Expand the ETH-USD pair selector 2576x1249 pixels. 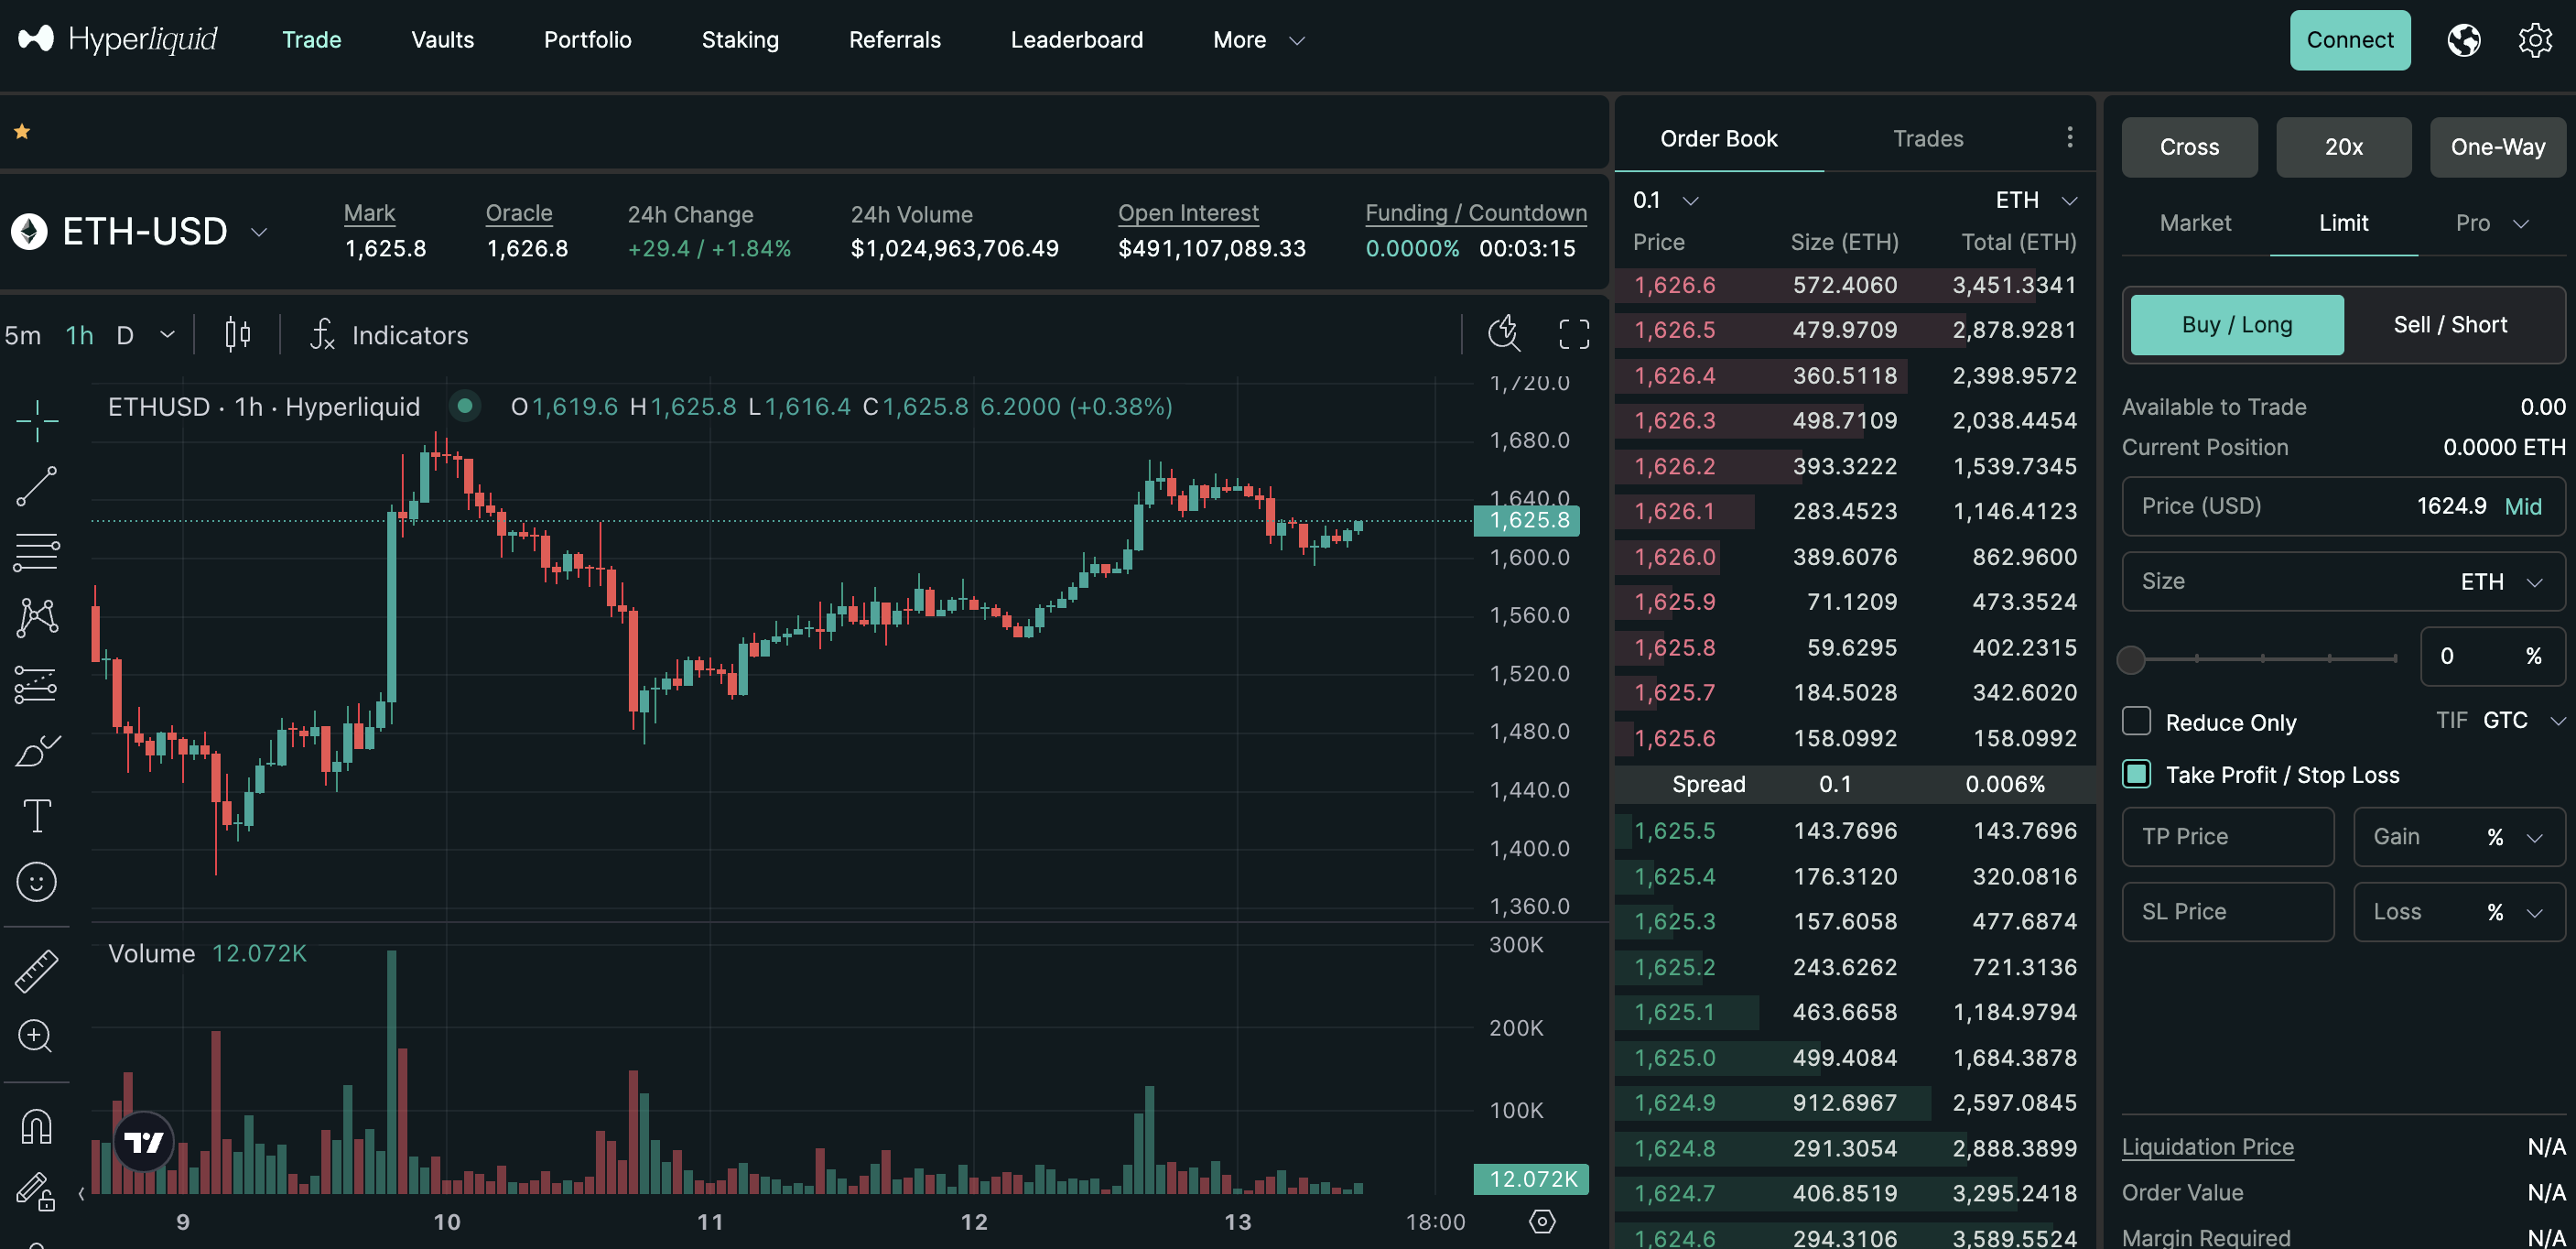259,232
